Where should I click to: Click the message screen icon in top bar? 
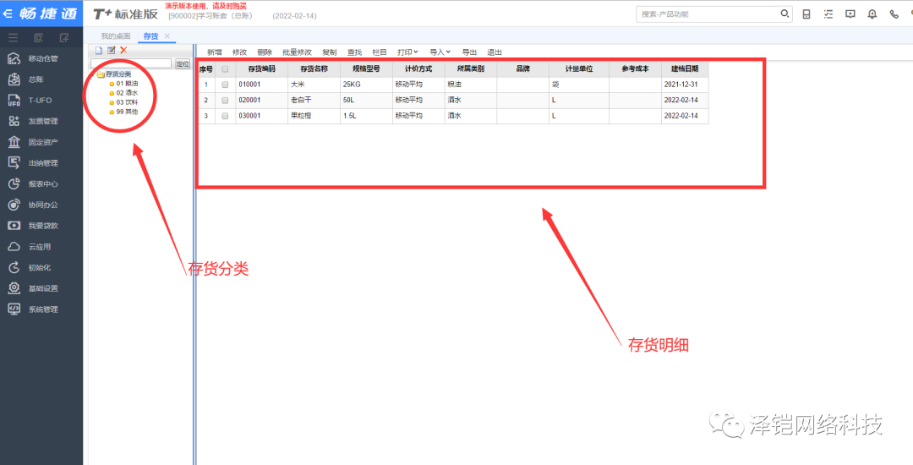pos(850,14)
